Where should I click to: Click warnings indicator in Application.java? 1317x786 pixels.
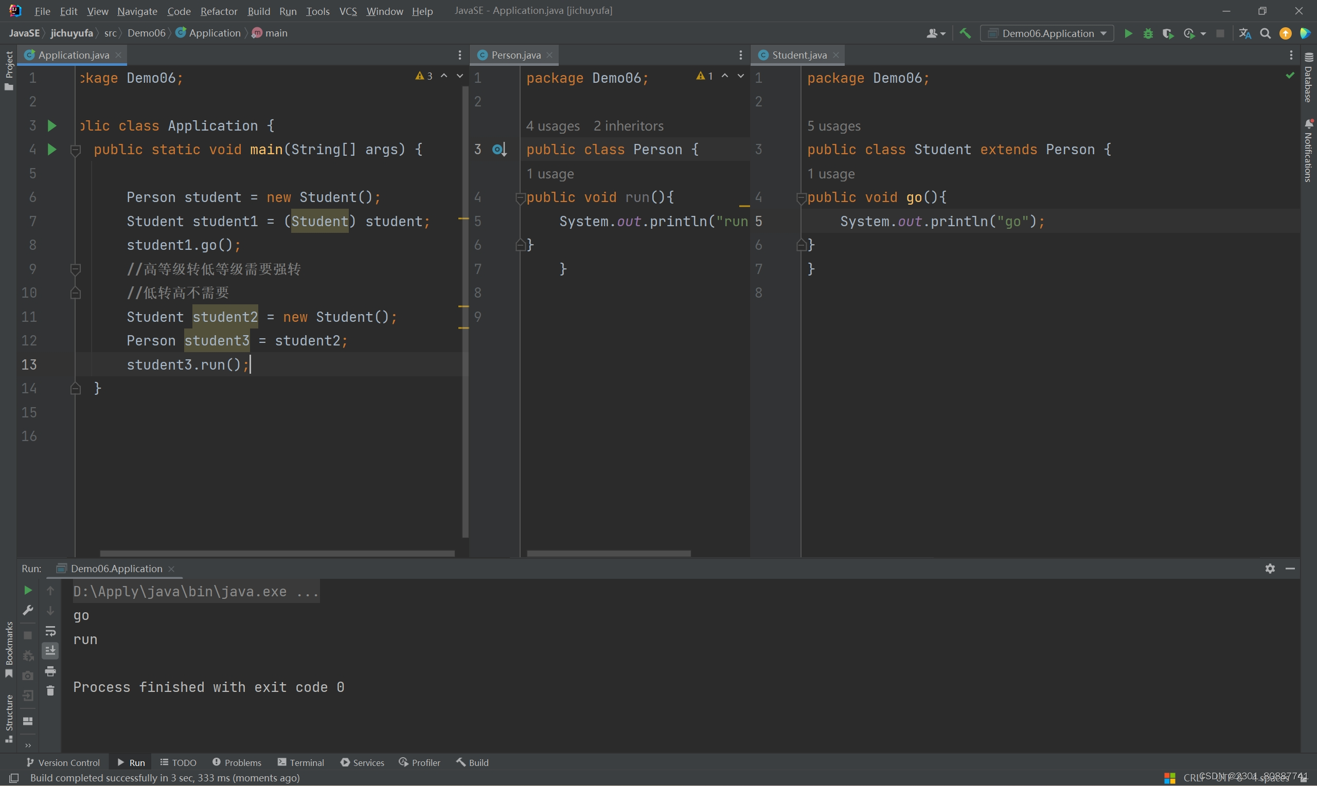(424, 76)
